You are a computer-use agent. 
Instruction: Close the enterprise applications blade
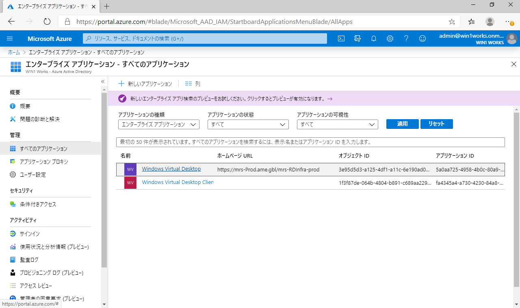[x=514, y=64]
